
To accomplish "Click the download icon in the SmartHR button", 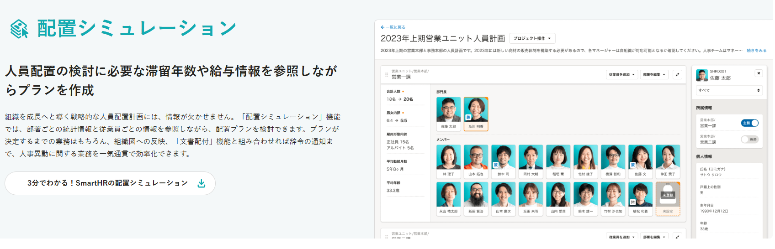I will click(x=201, y=183).
